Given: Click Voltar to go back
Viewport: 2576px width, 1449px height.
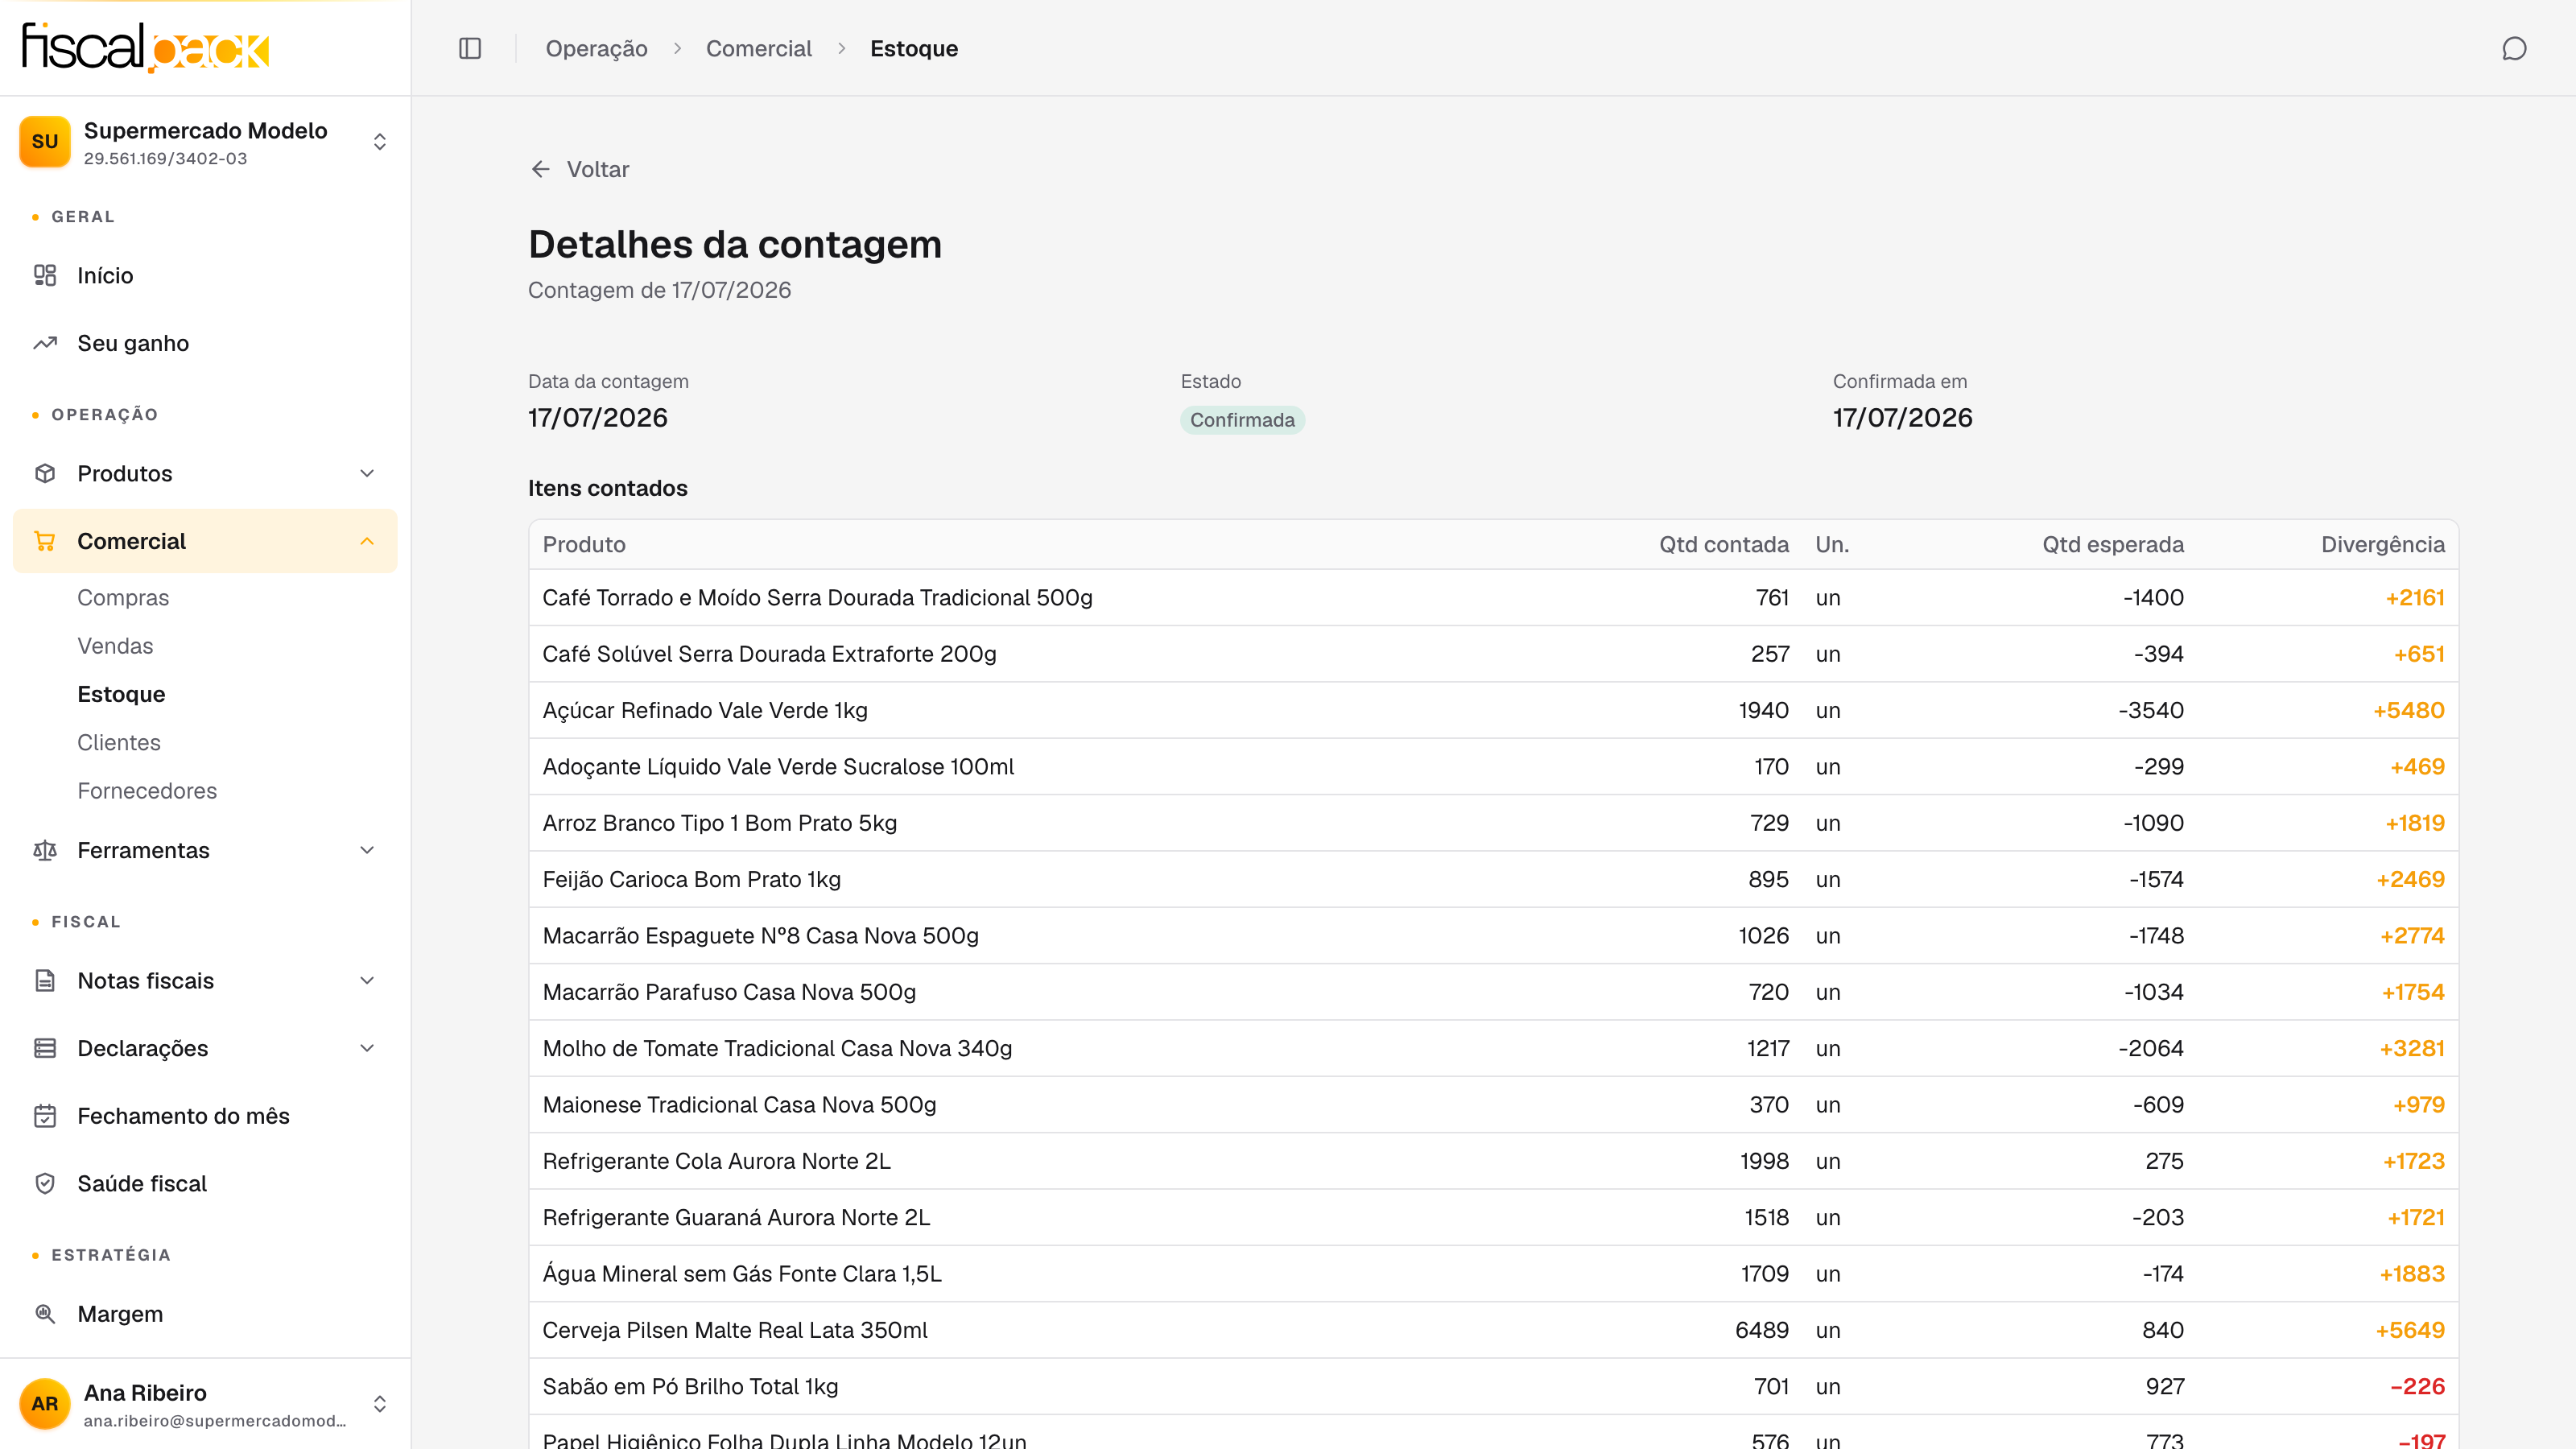Looking at the screenshot, I should [580, 169].
